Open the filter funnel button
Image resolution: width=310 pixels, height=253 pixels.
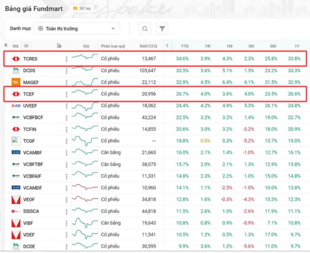tap(162, 28)
